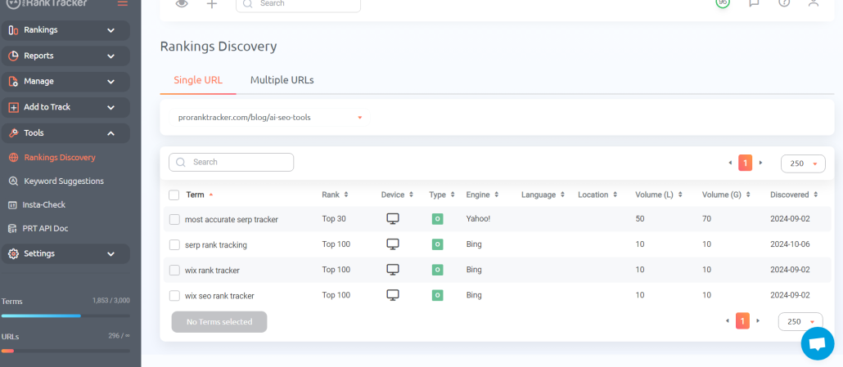
Task: Click the magnifier icon in table search
Action: point(181,162)
